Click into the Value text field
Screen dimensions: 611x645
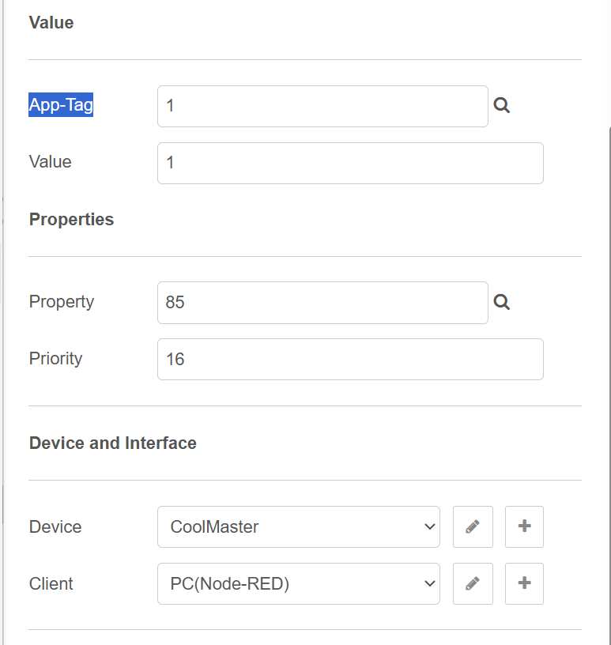350,163
